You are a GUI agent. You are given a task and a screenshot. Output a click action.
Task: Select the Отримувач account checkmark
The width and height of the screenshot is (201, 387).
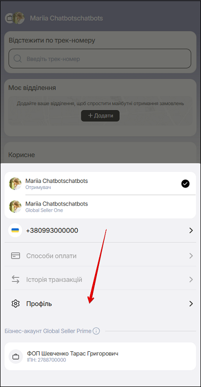185,183
